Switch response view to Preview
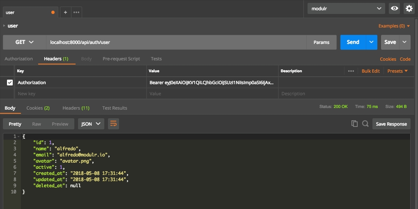The width and height of the screenshot is (418, 209). click(60, 124)
